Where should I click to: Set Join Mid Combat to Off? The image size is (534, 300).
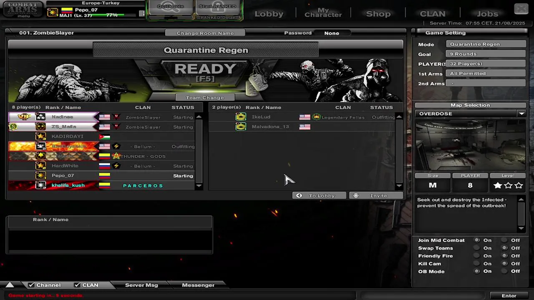pos(504,240)
